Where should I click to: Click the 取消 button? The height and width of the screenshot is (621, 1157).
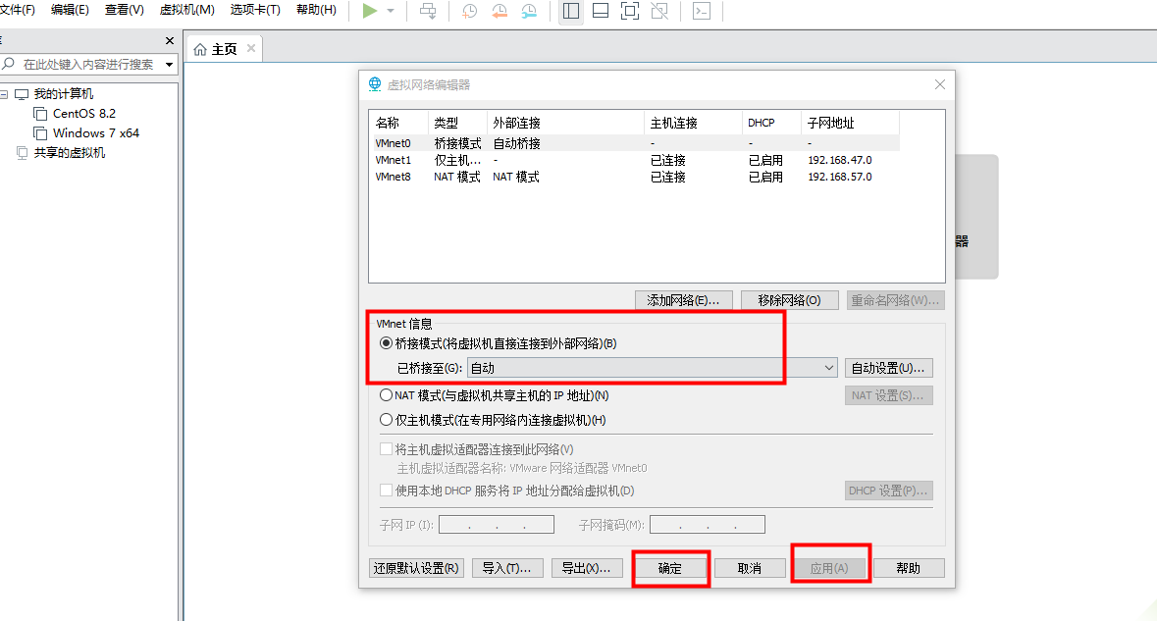[750, 568]
